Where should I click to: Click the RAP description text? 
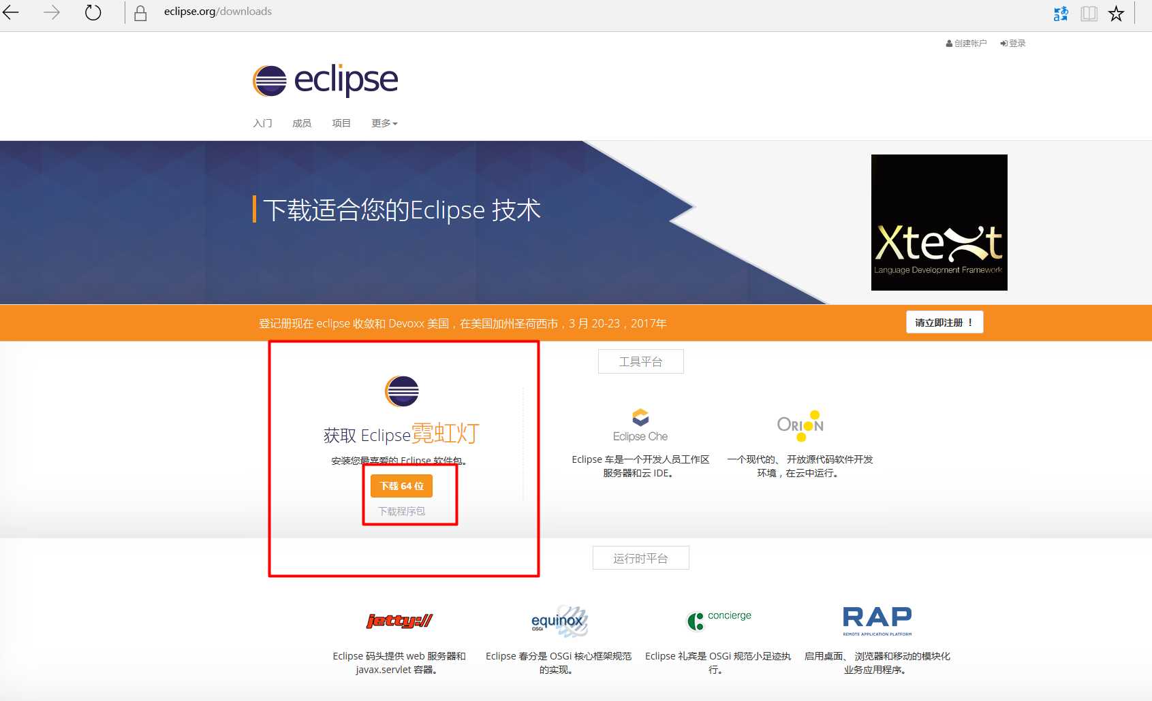click(x=877, y=663)
